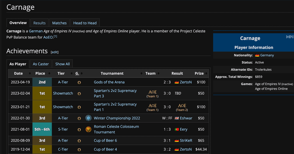The width and height of the screenshot is (294, 154).
Task: Switch to the As Caster tab
Action: click(41, 64)
